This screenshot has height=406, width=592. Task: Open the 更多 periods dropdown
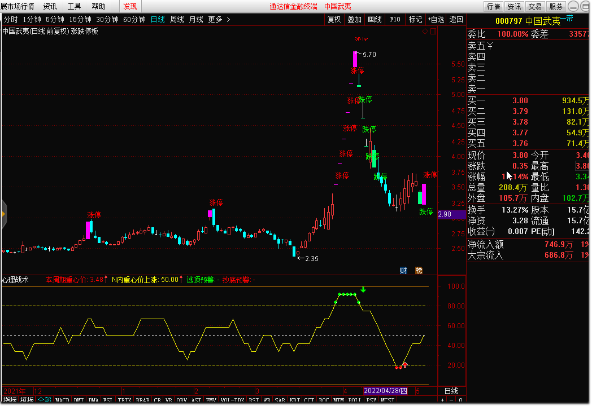[x=215, y=19]
